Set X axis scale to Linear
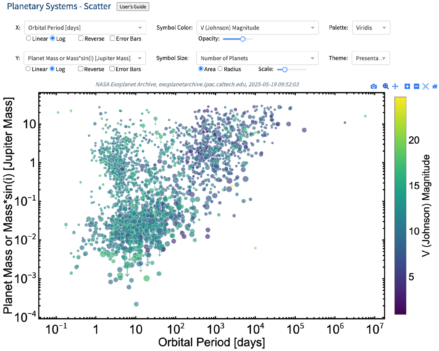 pos(28,39)
